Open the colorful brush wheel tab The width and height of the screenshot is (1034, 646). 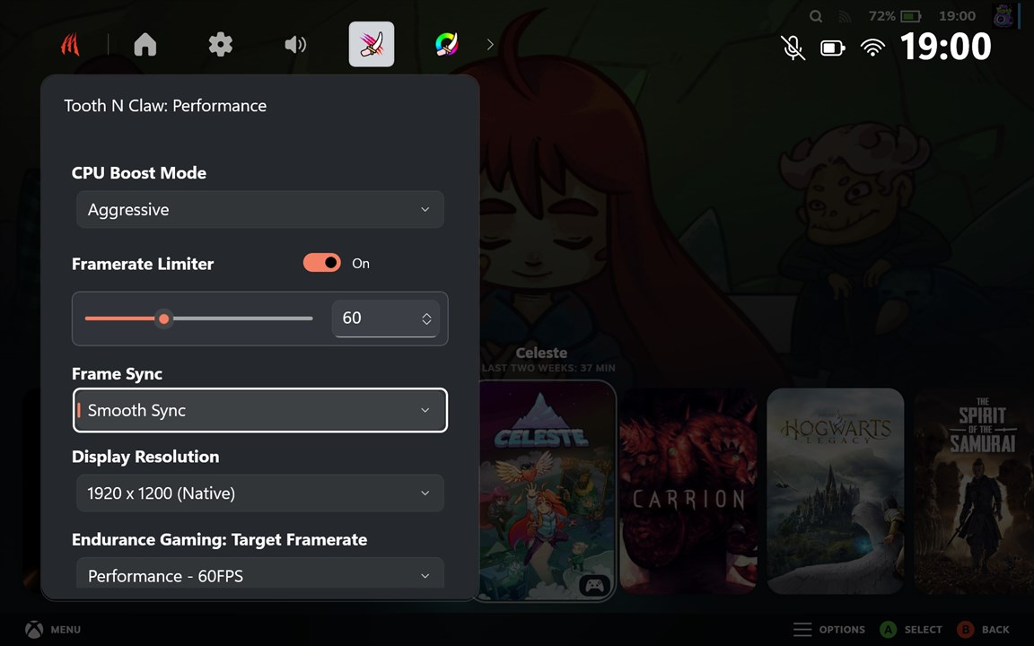446,44
